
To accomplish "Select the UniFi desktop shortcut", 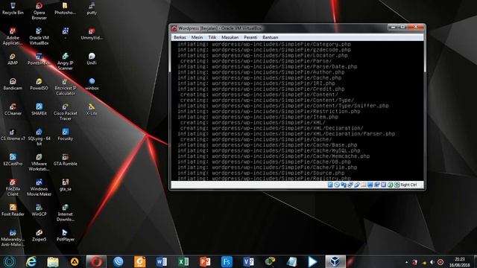I will [92, 59].
